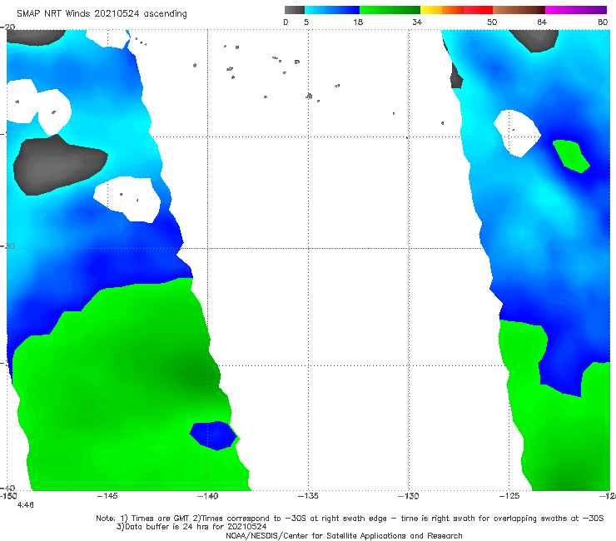
Task: Click the 'Note: 1) Times are GMT' line
Action: click(x=350, y=519)
